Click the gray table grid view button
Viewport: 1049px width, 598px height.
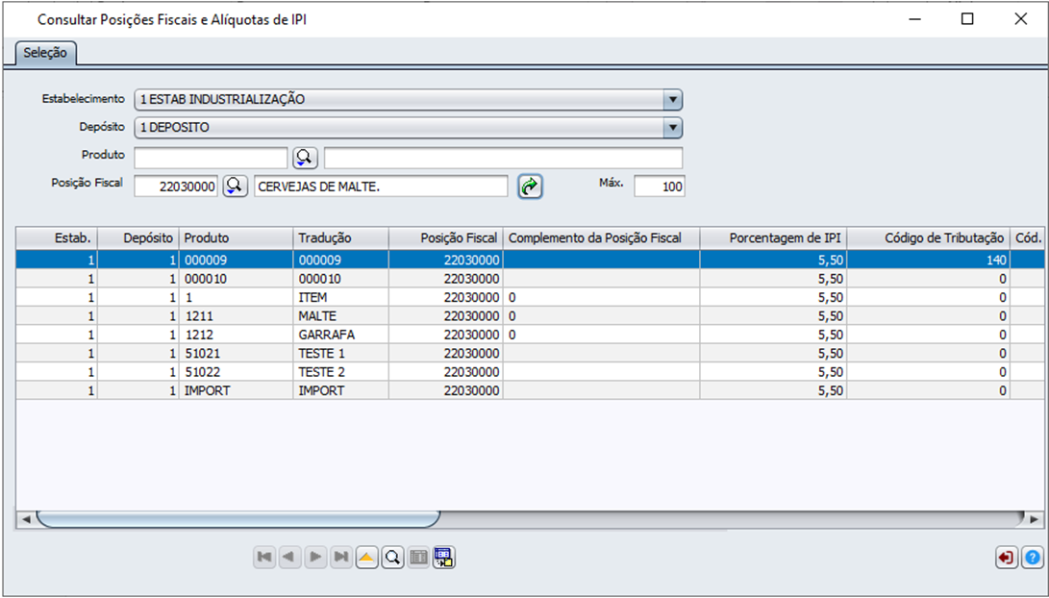tap(418, 558)
